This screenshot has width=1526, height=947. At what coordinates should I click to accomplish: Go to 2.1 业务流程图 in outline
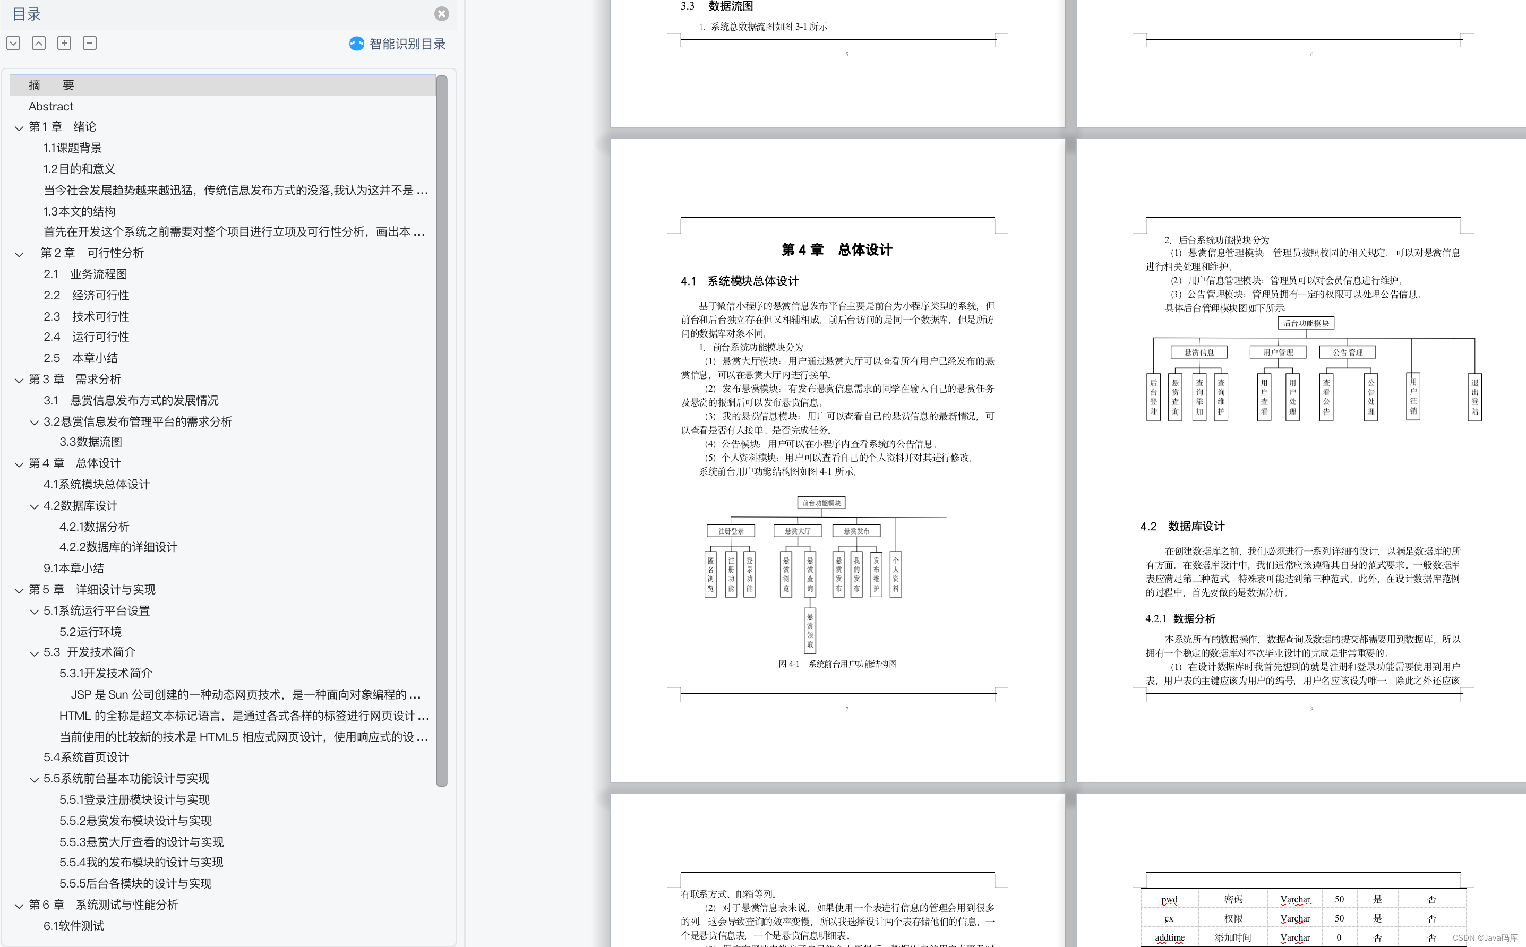point(85,274)
